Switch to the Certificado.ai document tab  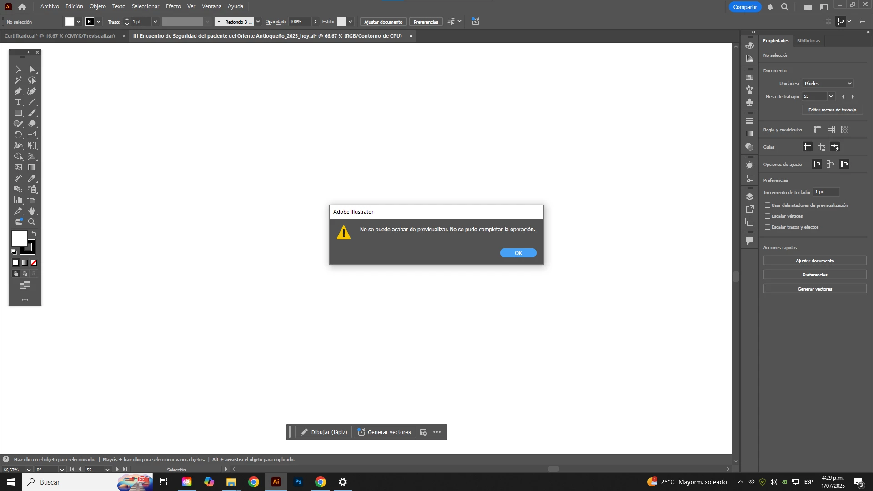click(60, 36)
